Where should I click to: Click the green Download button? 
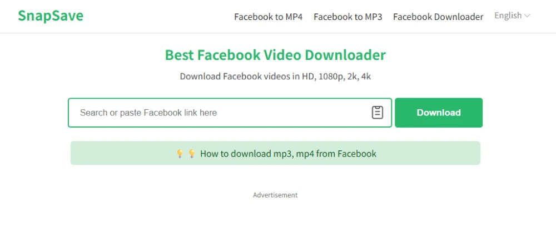(439, 113)
